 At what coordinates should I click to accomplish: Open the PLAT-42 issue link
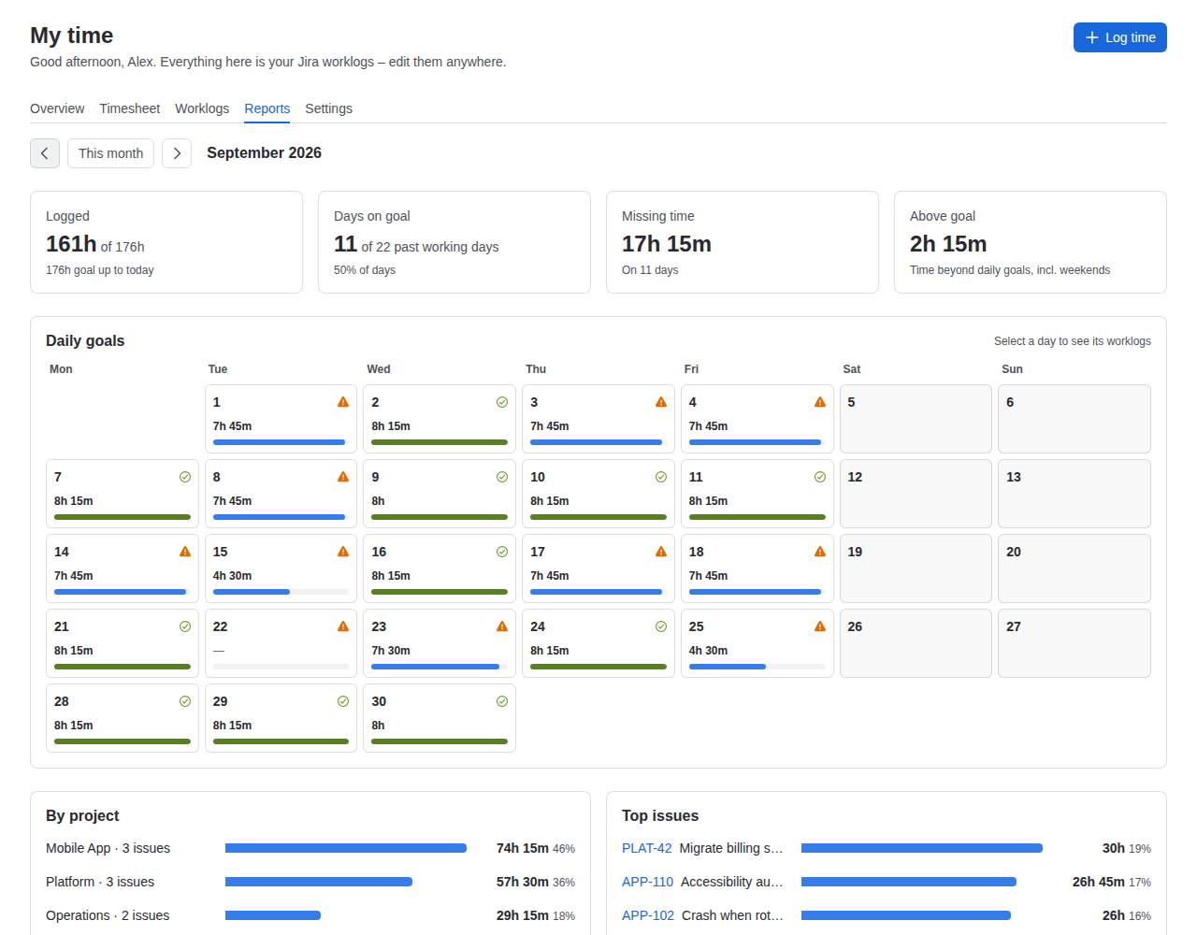tap(647, 848)
